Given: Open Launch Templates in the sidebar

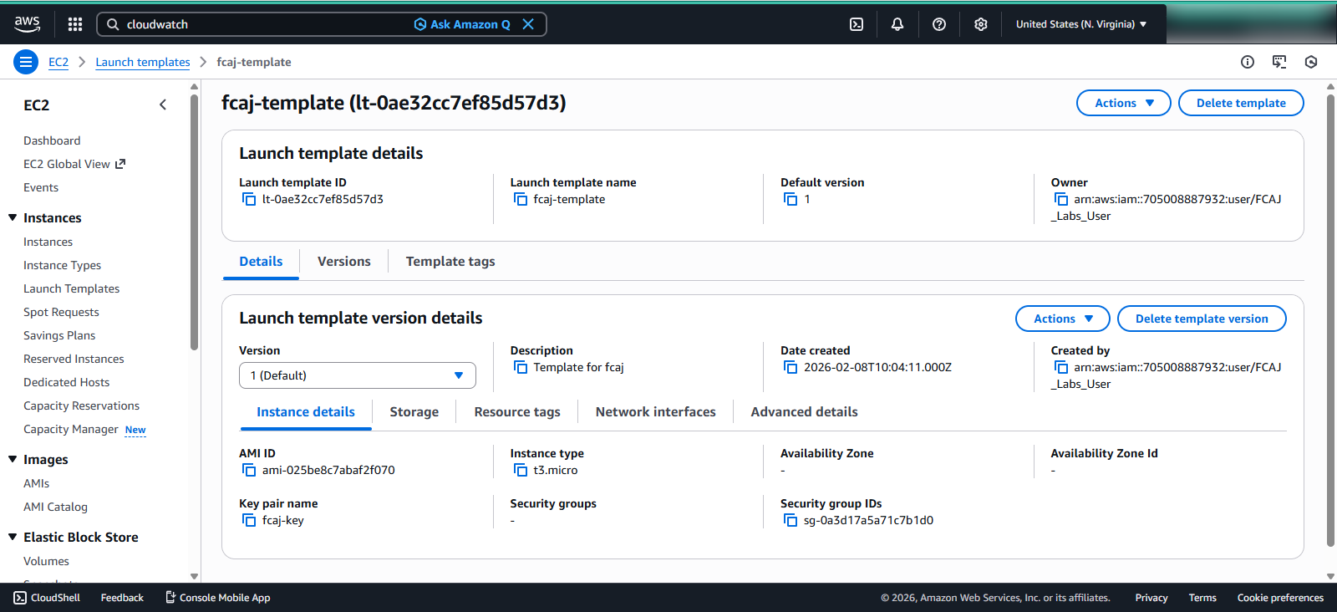Looking at the screenshot, I should click(71, 288).
